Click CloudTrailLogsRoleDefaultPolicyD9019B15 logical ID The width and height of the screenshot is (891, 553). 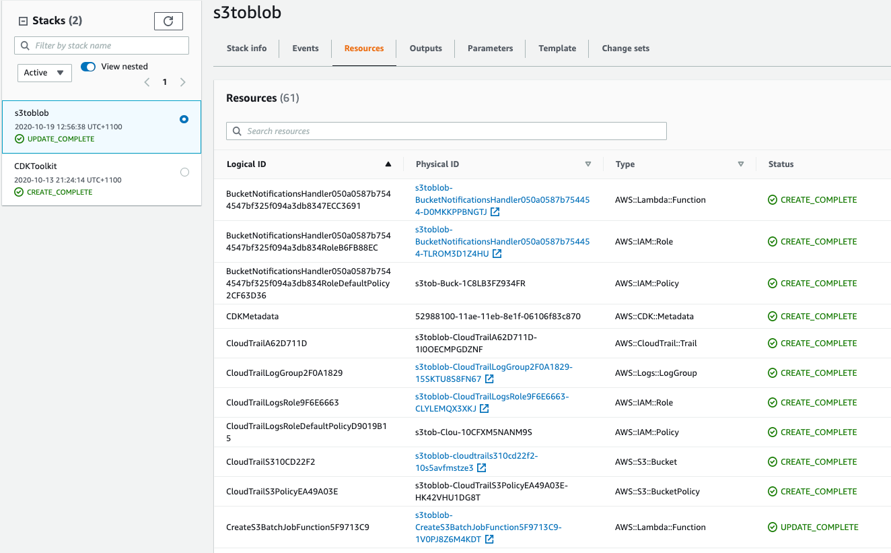tap(307, 432)
